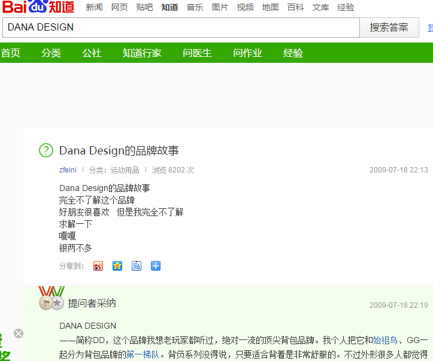Share to Qzone star icon
The image size is (433, 361).
pyautogui.click(x=117, y=266)
